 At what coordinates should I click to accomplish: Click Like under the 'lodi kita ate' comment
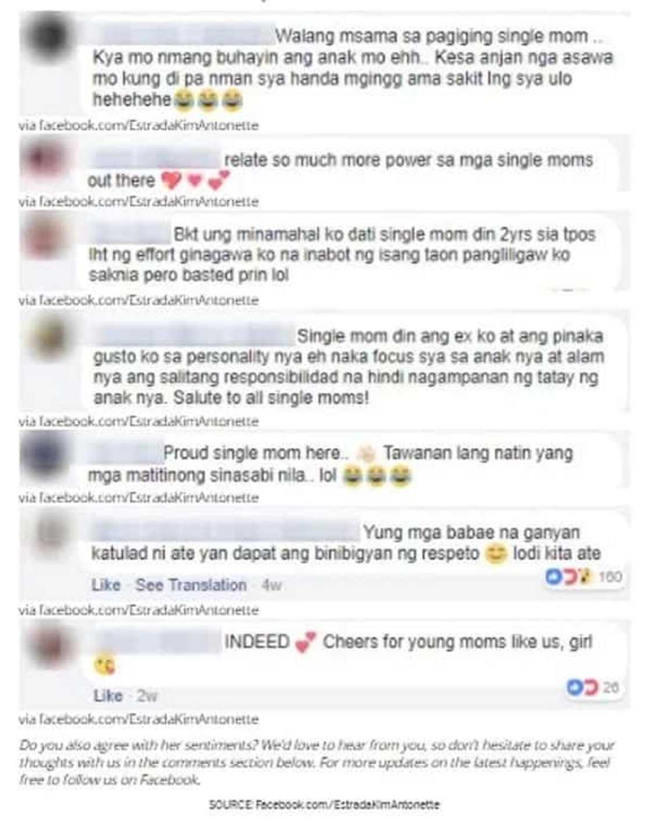106,585
